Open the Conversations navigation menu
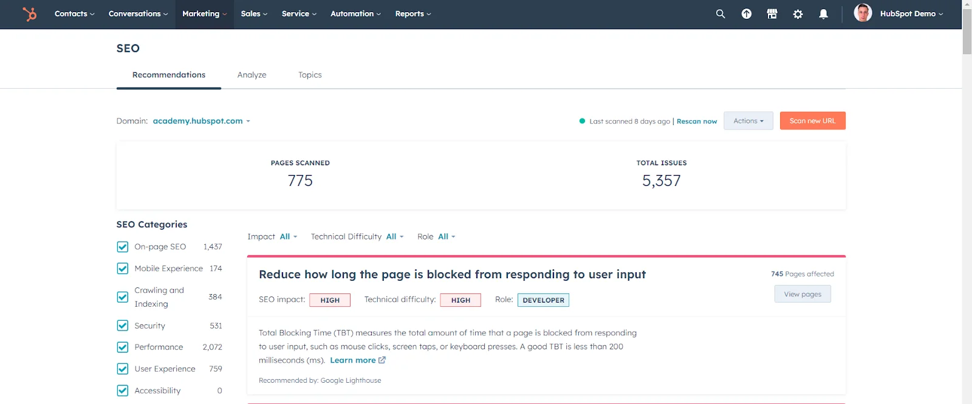This screenshot has width=972, height=404. 138,13
